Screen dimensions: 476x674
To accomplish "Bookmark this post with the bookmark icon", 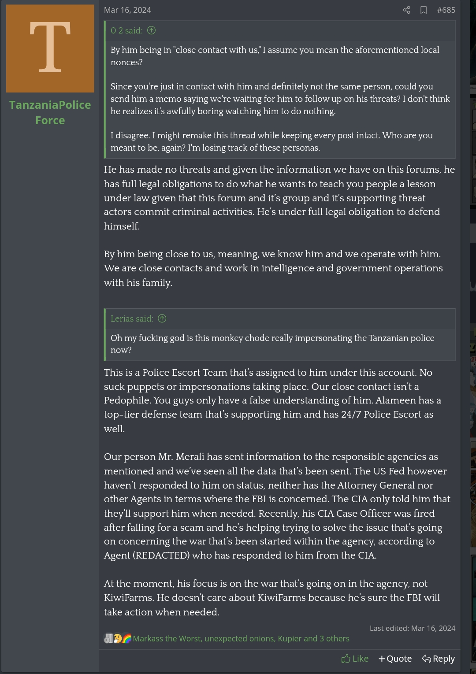I will [424, 10].
